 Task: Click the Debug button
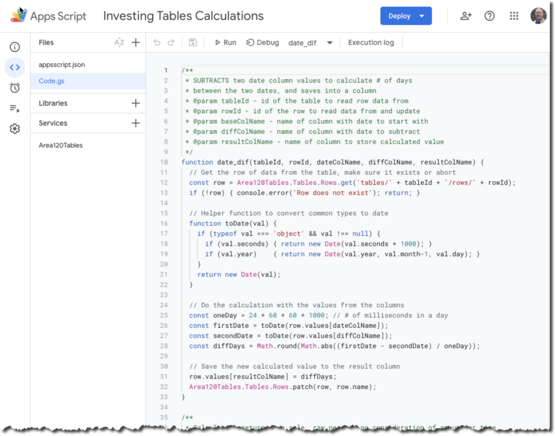tap(262, 43)
